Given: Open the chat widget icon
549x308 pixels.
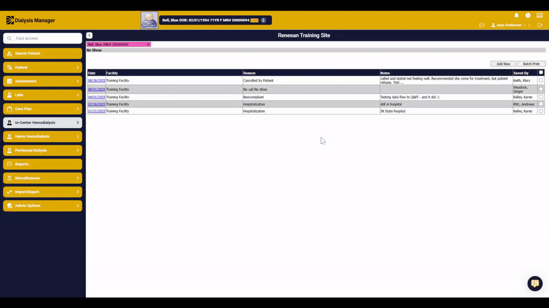Looking at the screenshot, I should pos(535,283).
